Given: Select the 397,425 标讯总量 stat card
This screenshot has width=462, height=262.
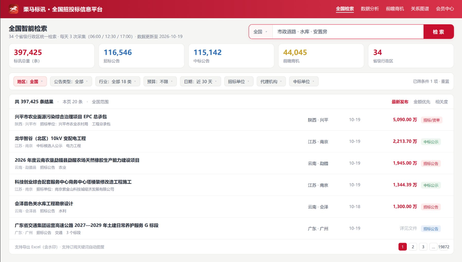Looking at the screenshot, I should click(52, 56).
